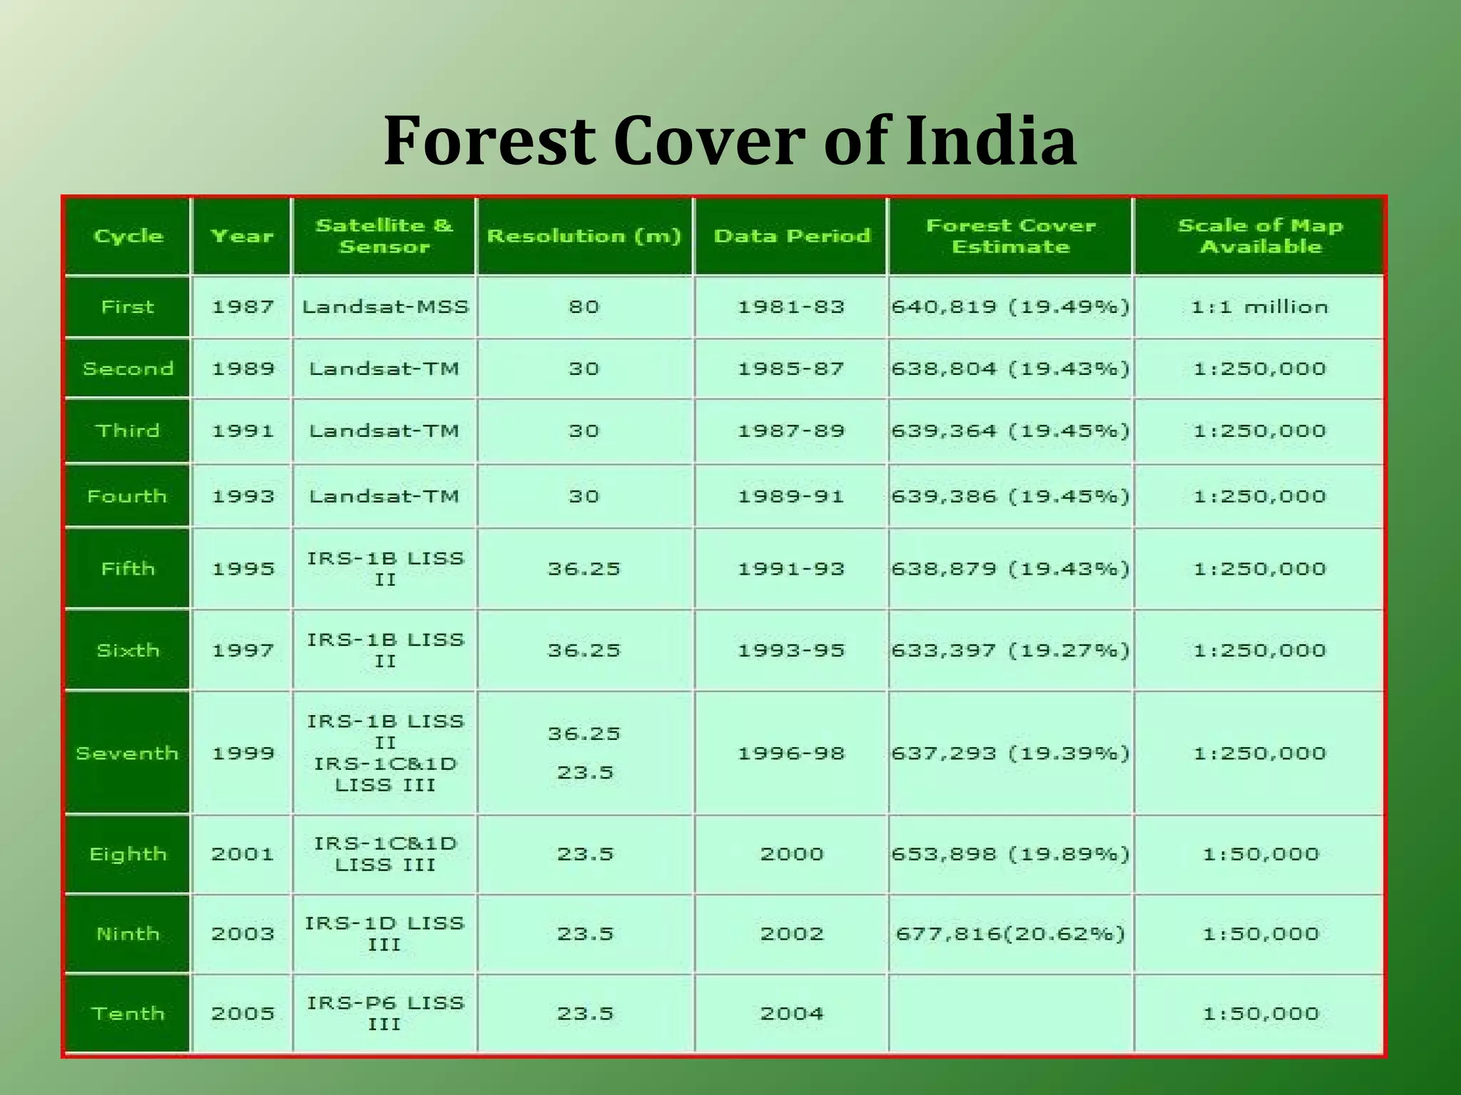1461x1095 pixels.
Task: Click the "Scale of Map Available" header
Action: click(1260, 236)
